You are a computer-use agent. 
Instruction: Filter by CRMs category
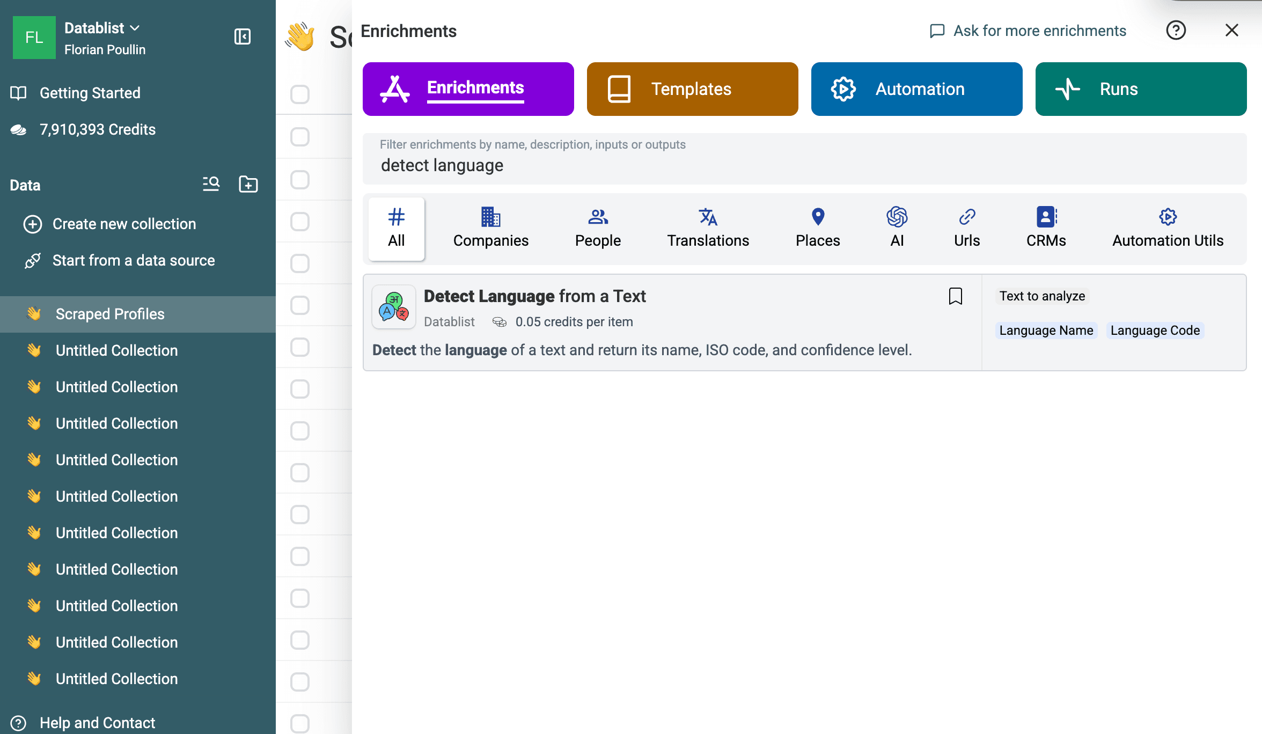pos(1046,229)
